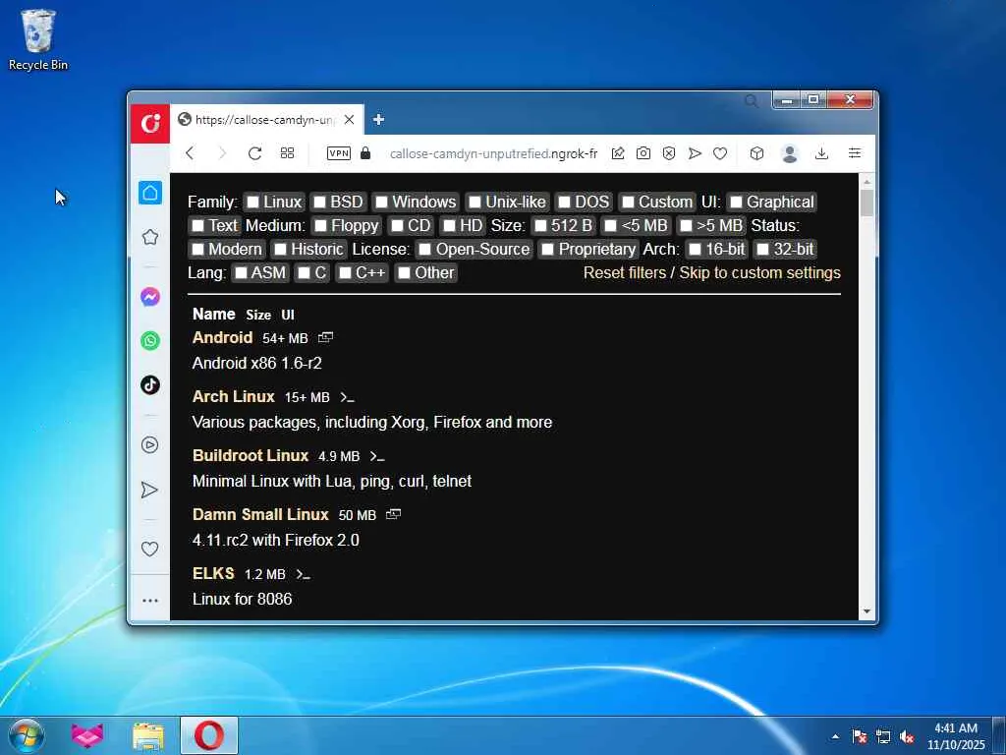This screenshot has height=755, width=1006.
Task: Click Opera taskbar button
Action: click(208, 735)
